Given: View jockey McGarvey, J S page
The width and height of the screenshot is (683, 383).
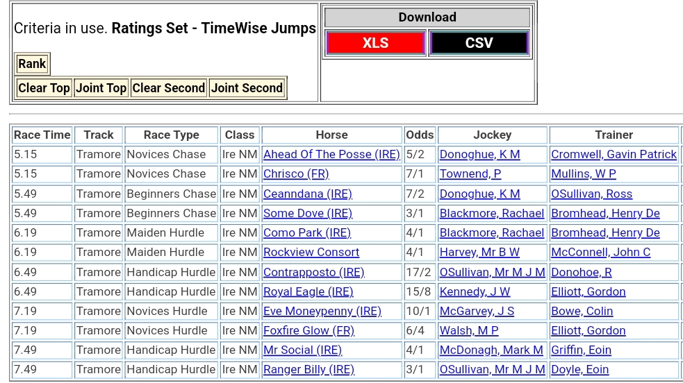Looking at the screenshot, I should (477, 311).
